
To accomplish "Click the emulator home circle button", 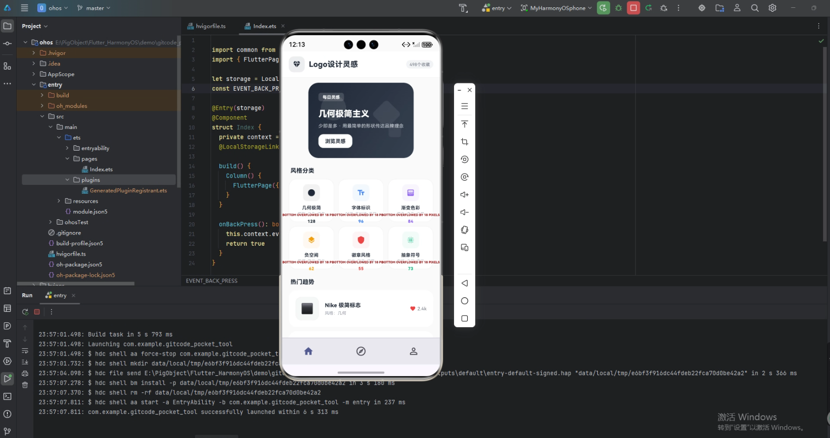I will tap(465, 301).
